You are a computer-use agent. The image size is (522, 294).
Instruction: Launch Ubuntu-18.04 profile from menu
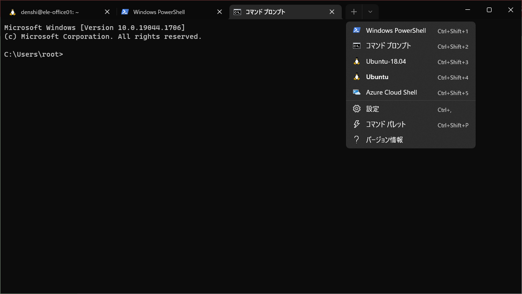411,62
